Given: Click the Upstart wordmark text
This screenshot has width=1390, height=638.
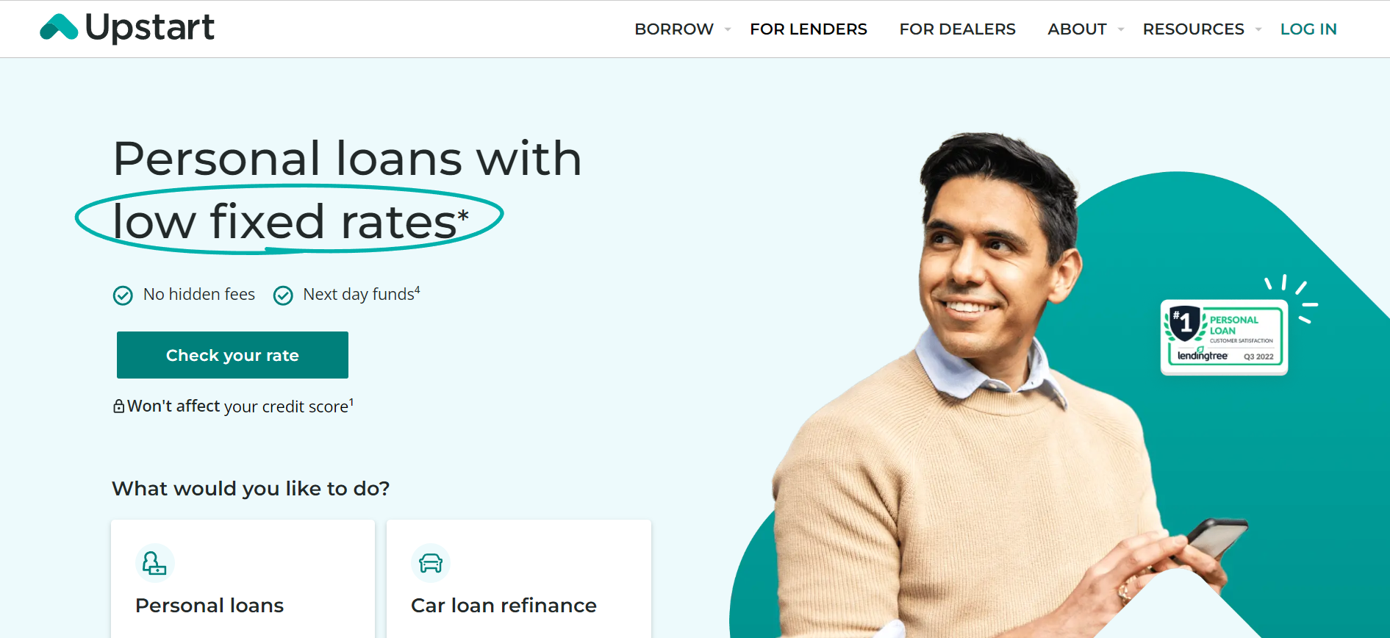Looking at the screenshot, I should pyautogui.click(x=150, y=28).
